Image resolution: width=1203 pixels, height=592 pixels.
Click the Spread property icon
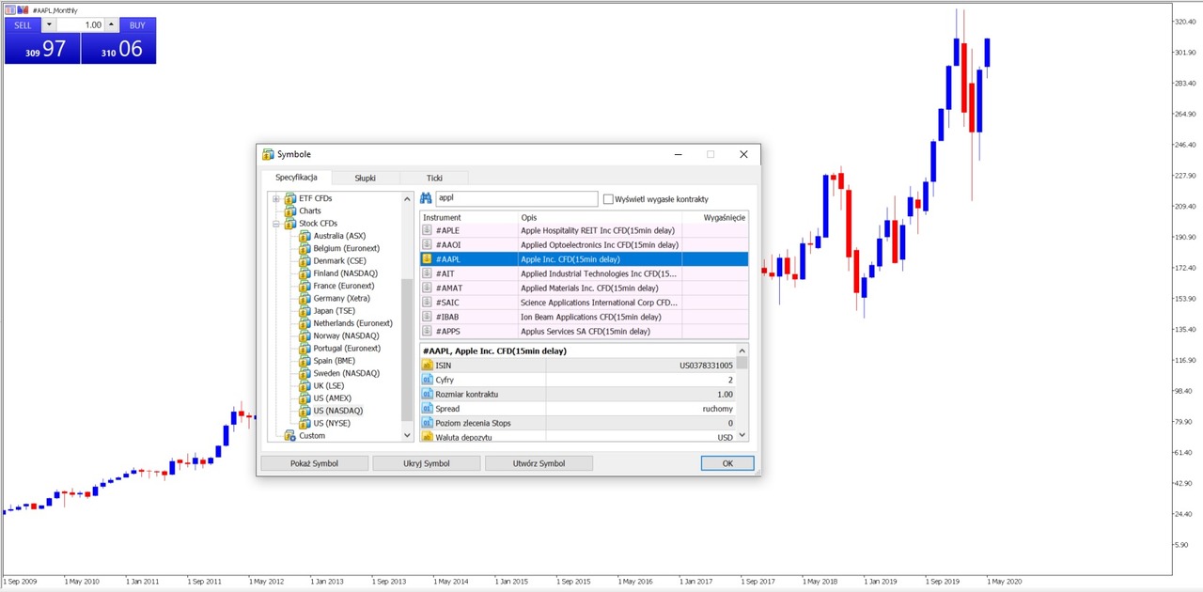(427, 409)
